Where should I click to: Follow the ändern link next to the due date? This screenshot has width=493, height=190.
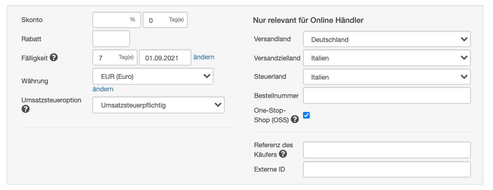tap(204, 57)
